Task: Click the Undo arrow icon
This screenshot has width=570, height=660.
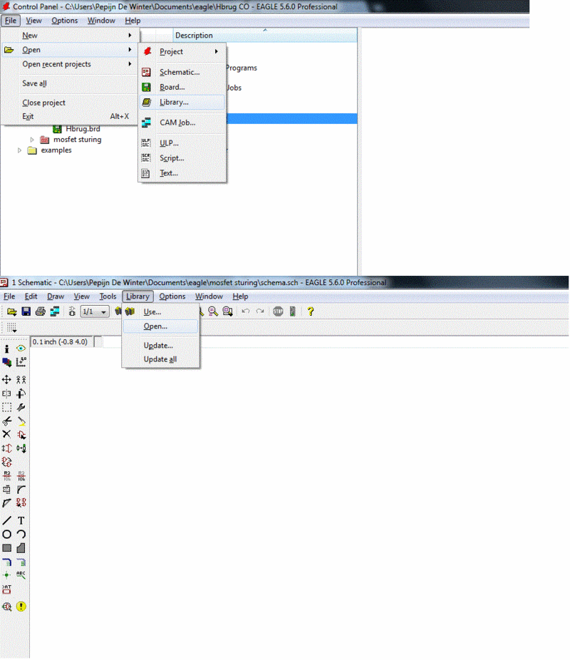Action: click(246, 312)
